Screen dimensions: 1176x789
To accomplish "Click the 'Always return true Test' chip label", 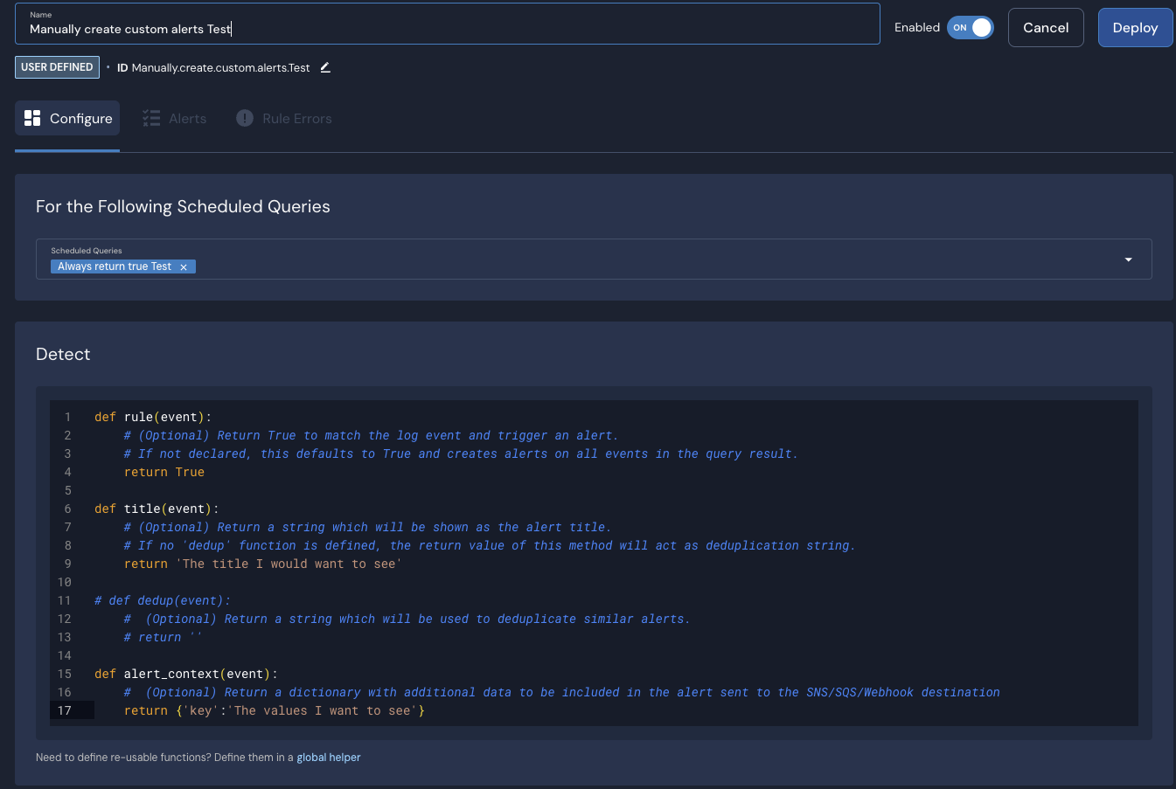I will coord(115,266).
